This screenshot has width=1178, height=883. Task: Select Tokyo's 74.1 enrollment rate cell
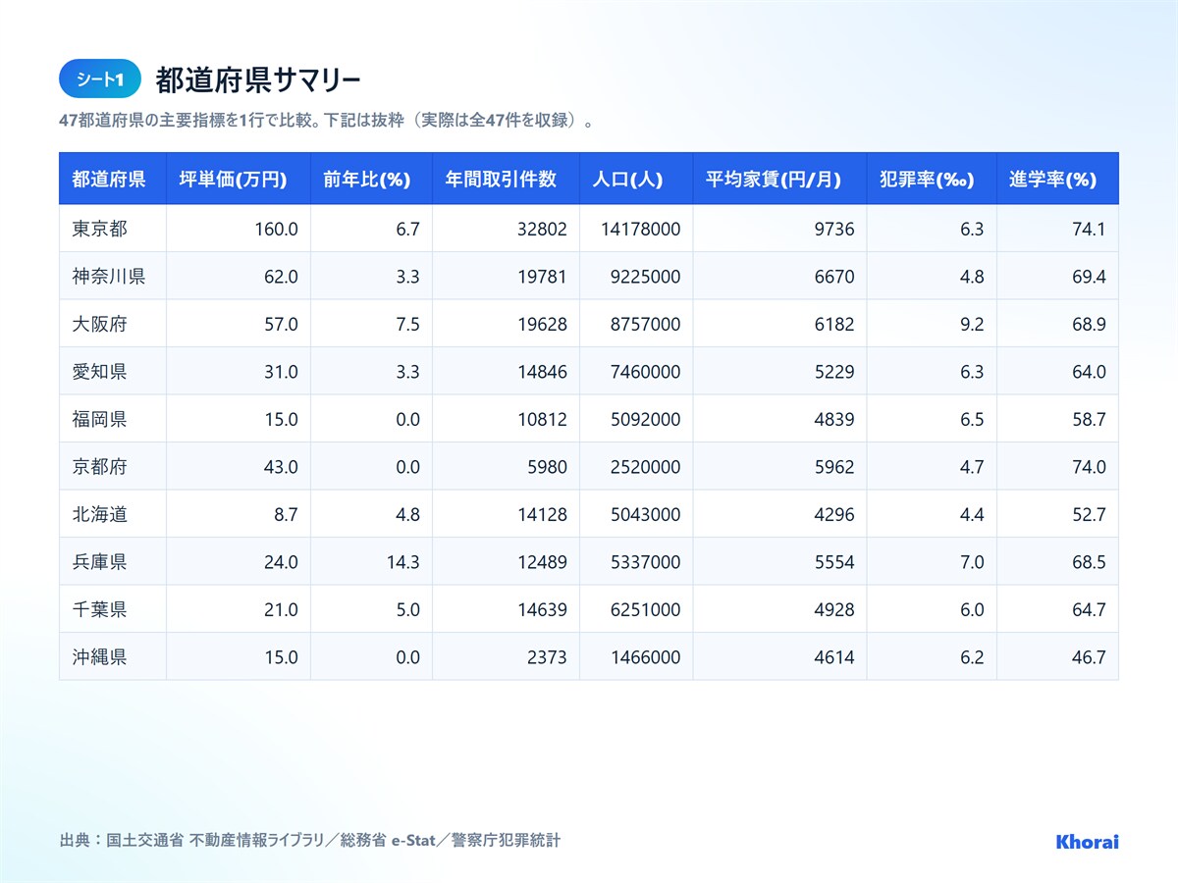click(1057, 229)
